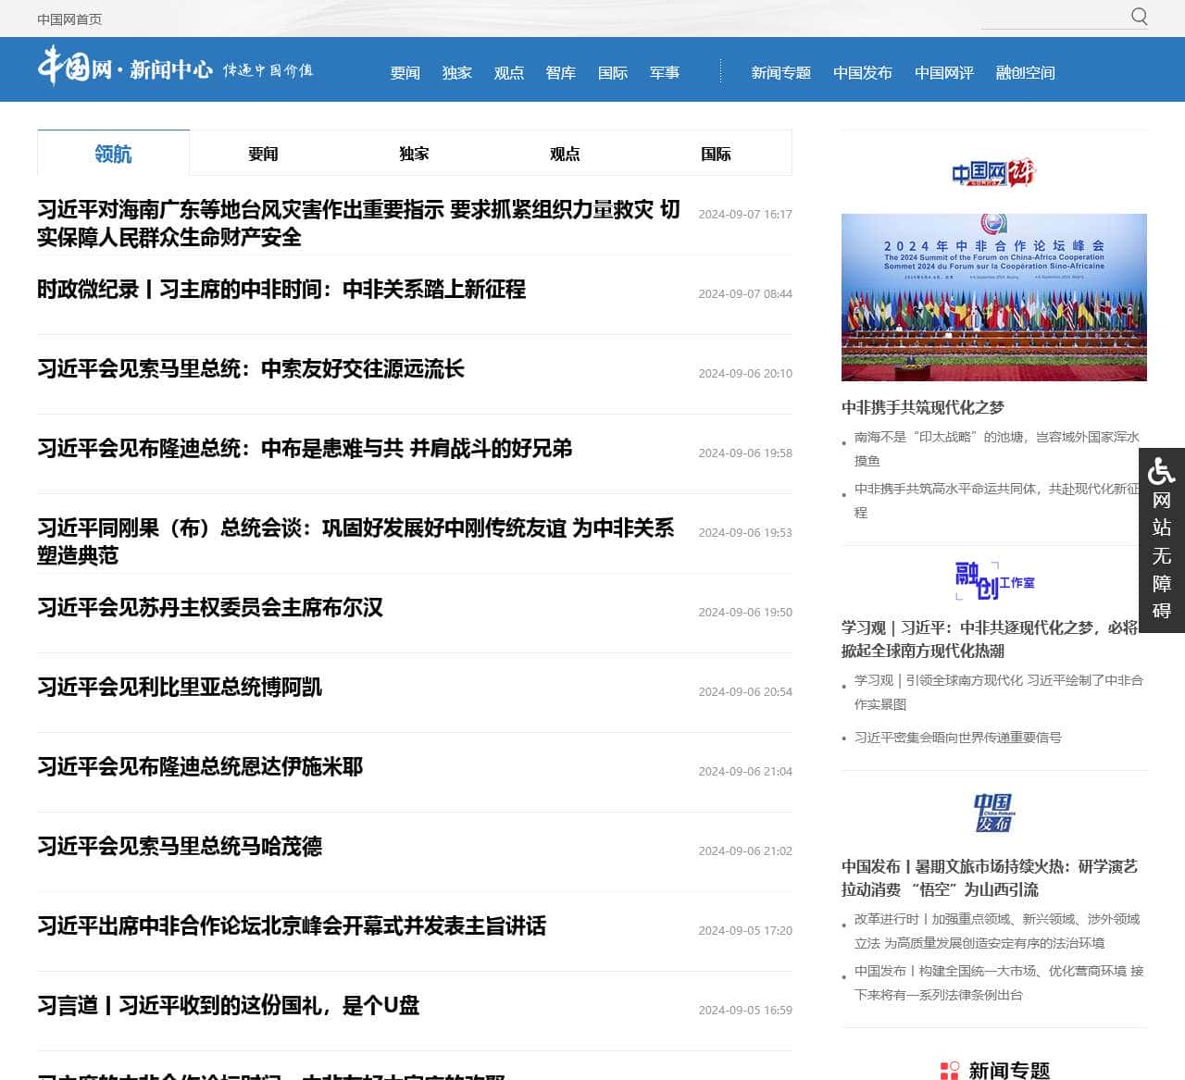Open 时政微纪录 习主席的中非时间 article
The height and width of the screenshot is (1080, 1185).
pyautogui.click(x=281, y=290)
